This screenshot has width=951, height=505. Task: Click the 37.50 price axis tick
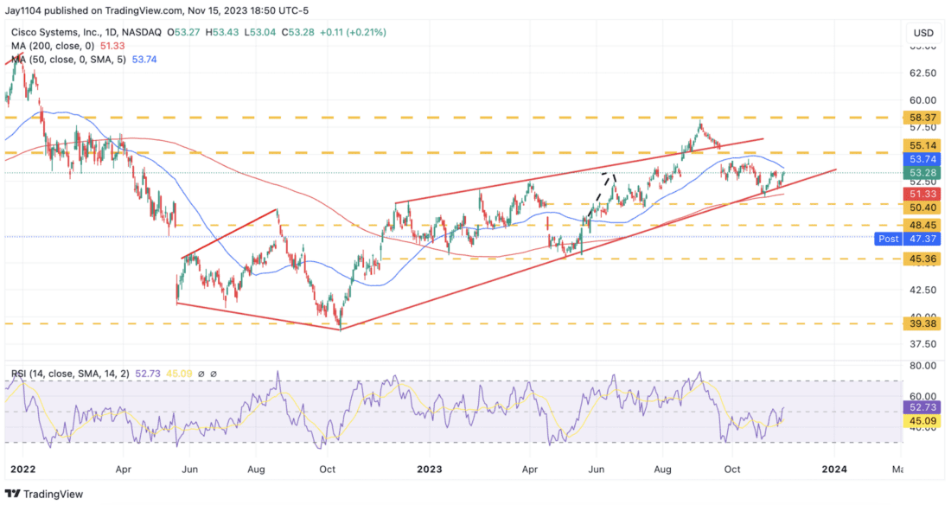point(922,344)
